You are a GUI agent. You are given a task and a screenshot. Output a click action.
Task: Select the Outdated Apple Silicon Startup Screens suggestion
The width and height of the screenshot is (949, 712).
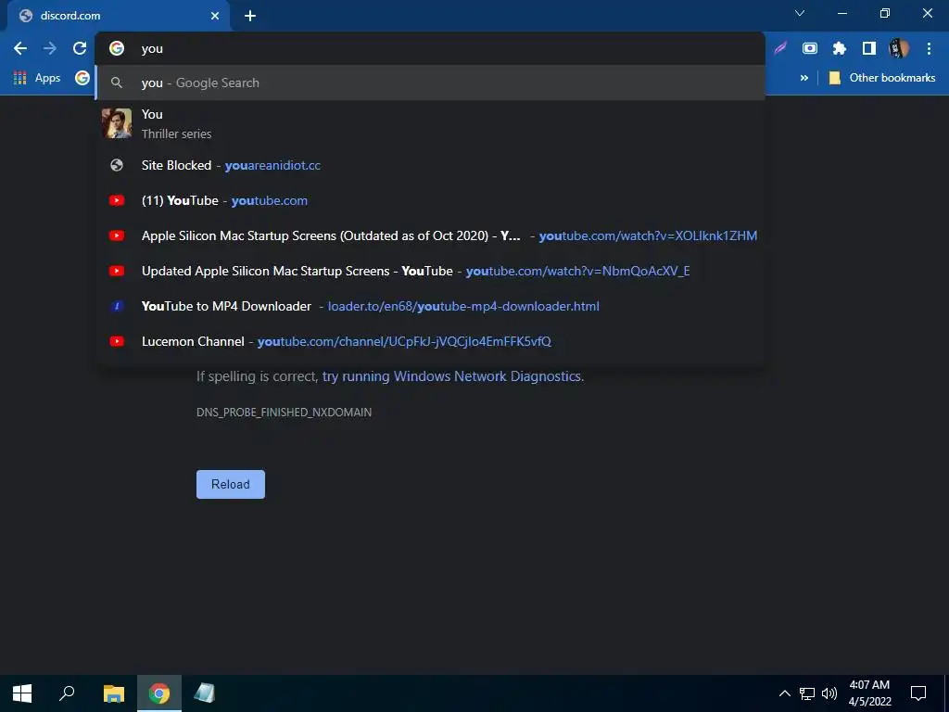point(430,235)
